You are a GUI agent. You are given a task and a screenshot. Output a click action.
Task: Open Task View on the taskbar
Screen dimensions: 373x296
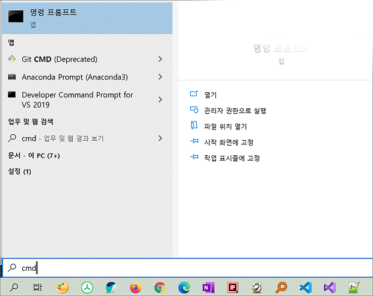click(x=37, y=287)
